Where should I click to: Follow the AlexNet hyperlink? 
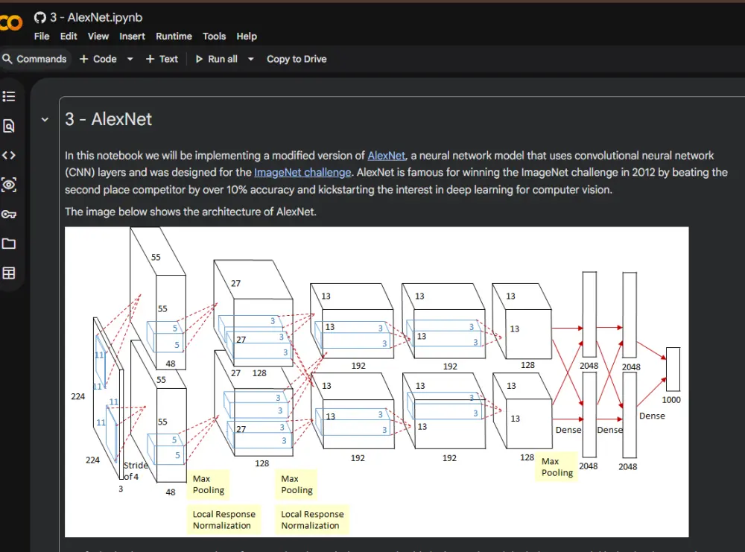[386, 156]
